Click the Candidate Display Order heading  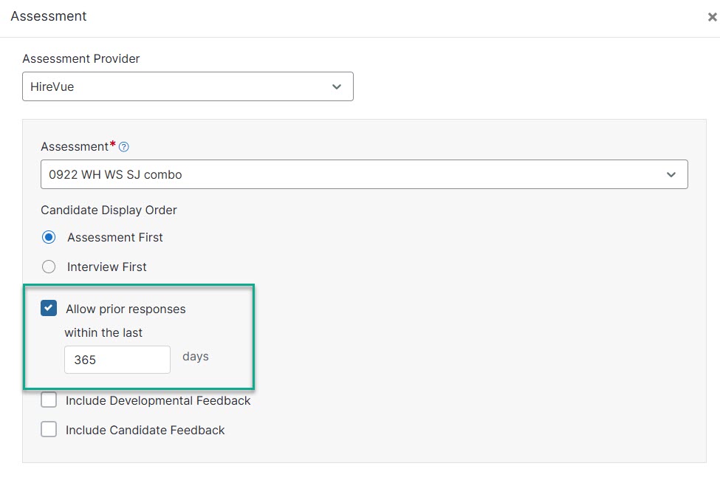click(109, 210)
